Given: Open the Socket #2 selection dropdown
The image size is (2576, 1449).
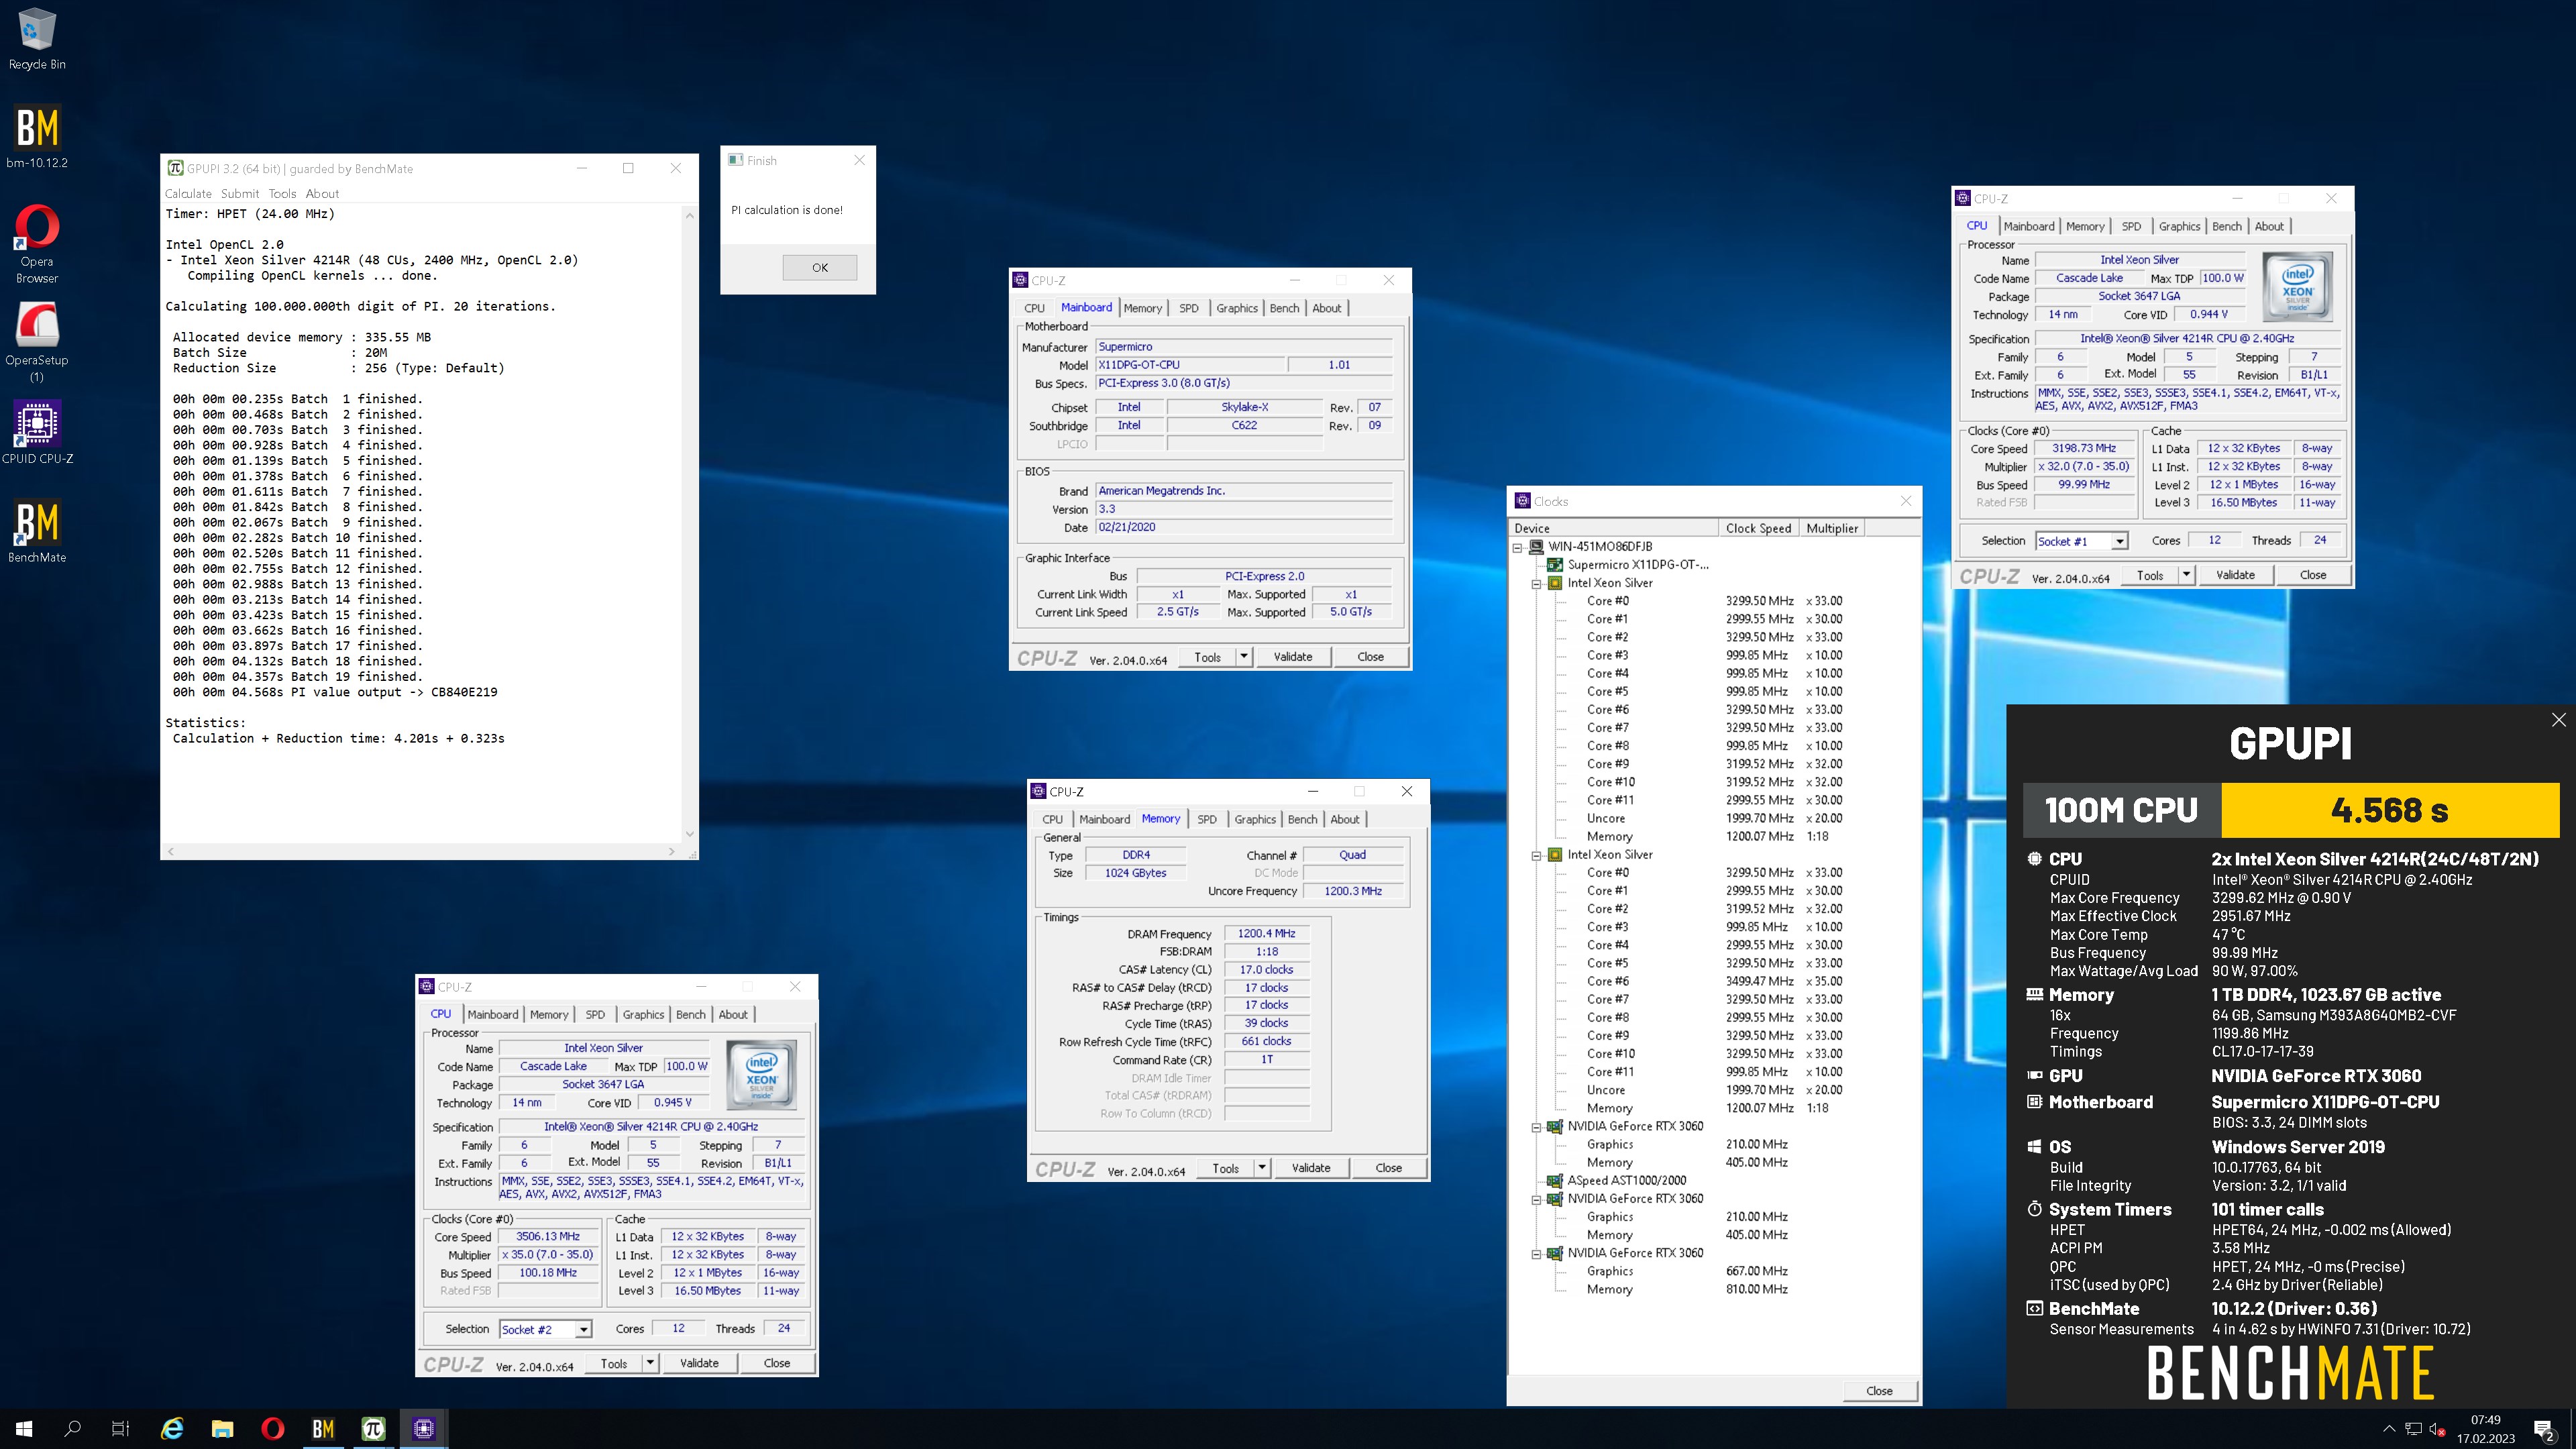Looking at the screenshot, I should [583, 1329].
